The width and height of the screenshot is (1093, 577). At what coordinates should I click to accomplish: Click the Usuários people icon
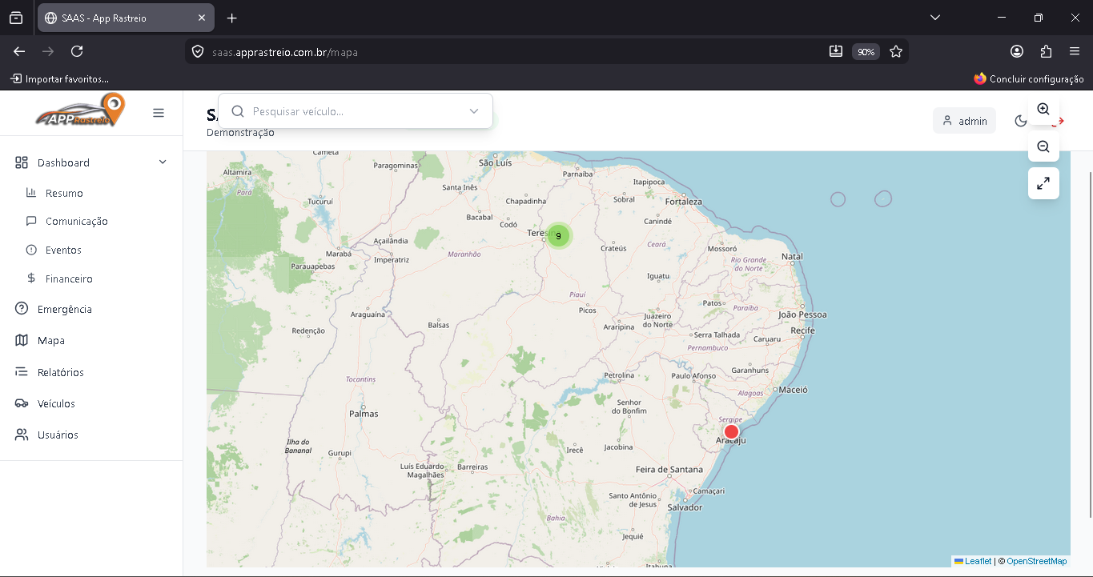point(22,435)
